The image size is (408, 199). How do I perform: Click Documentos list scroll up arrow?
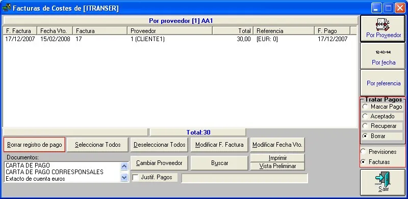pos(124,166)
